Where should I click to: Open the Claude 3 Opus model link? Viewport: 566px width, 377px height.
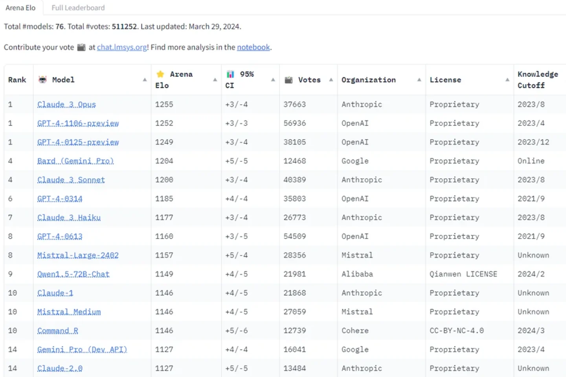pyautogui.click(x=66, y=105)
